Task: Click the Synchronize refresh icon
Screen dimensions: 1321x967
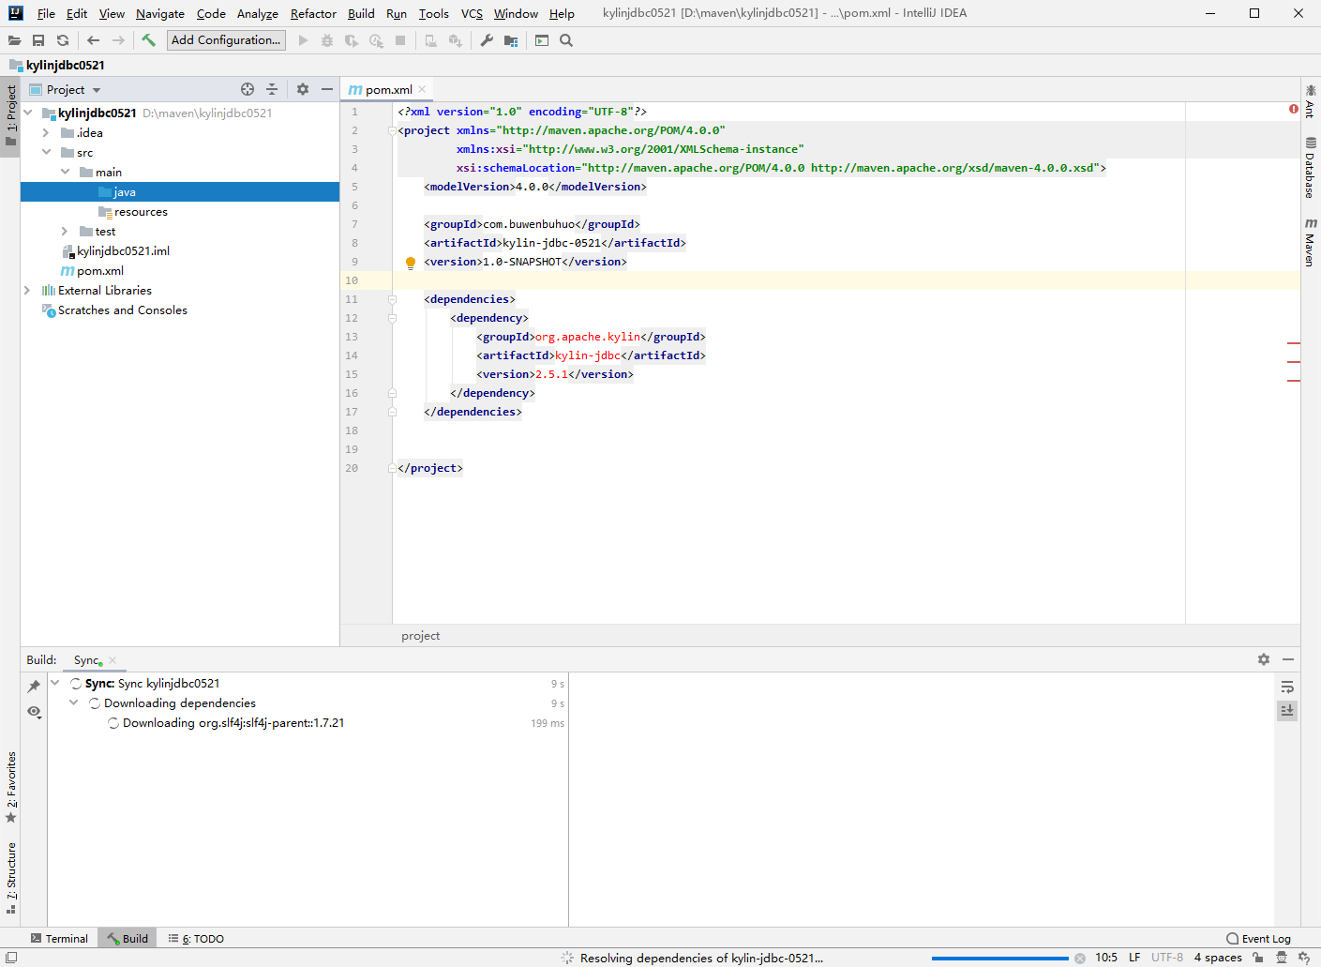Action: (x=63, y=40)
